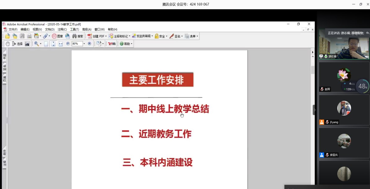Image resolution: width=370 pixels, height=189 pixels.
Task: Click the Fit Width icon
Action: pos(61,44)
